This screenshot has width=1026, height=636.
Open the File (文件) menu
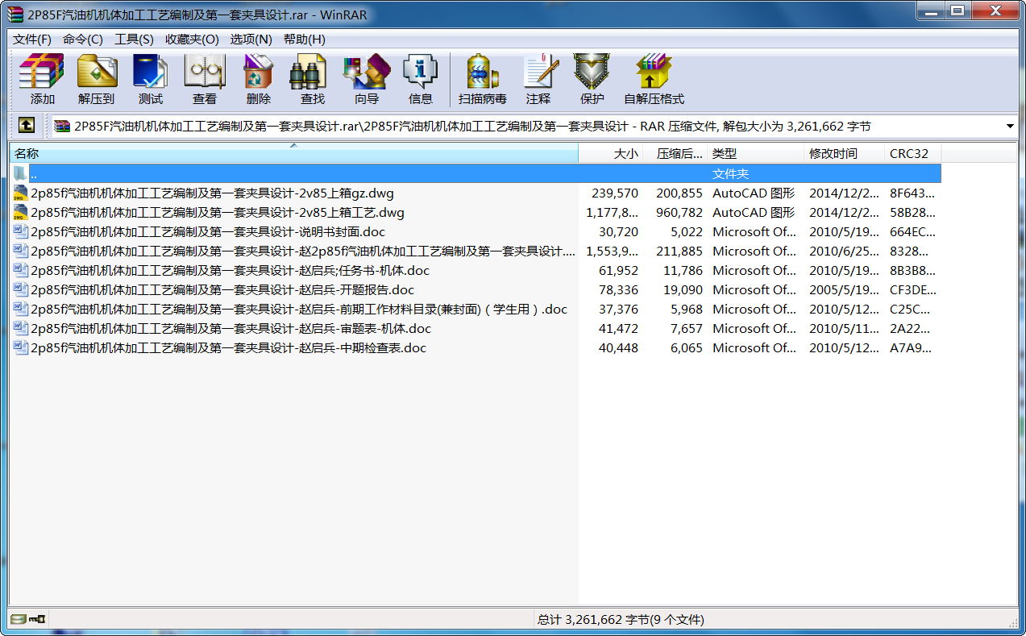(32, 39)
